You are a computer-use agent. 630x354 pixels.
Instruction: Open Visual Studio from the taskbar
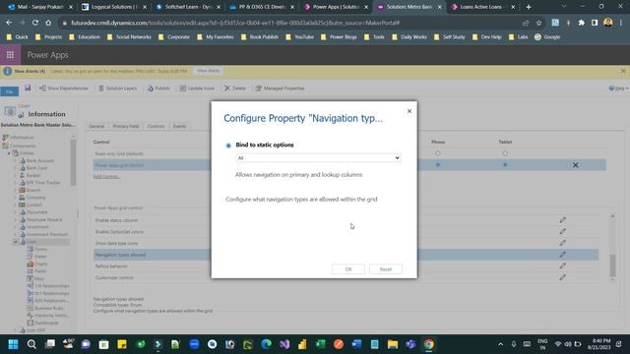tap(284, 344)
